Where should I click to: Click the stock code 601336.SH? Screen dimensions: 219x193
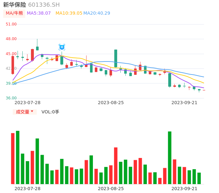pyautogui.click(x=44, y=5)
